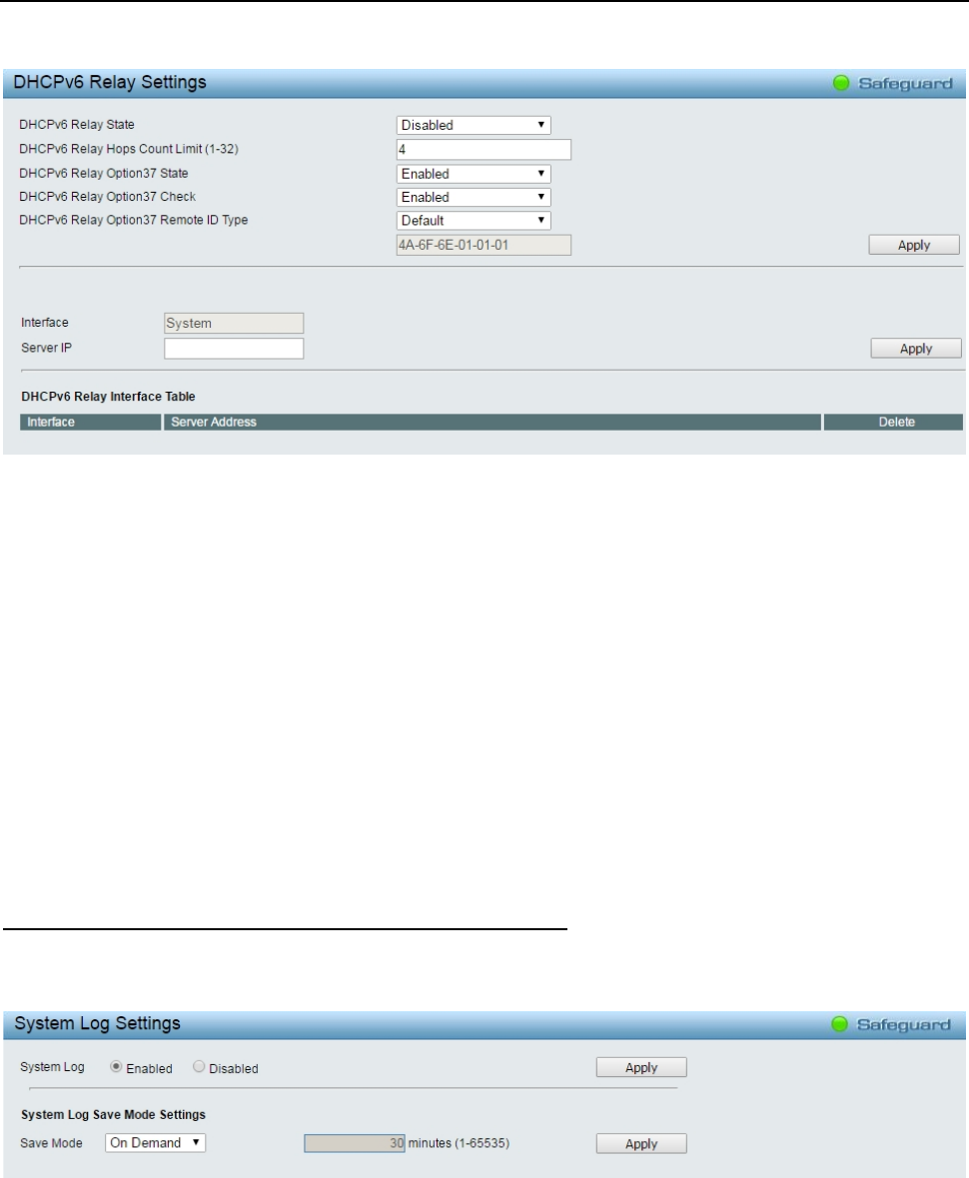Click the DHCPv6 Relay Interface Table heading
Image resolution: width=969 pixels, height=1178 pixels.
(x=108, y=397)
